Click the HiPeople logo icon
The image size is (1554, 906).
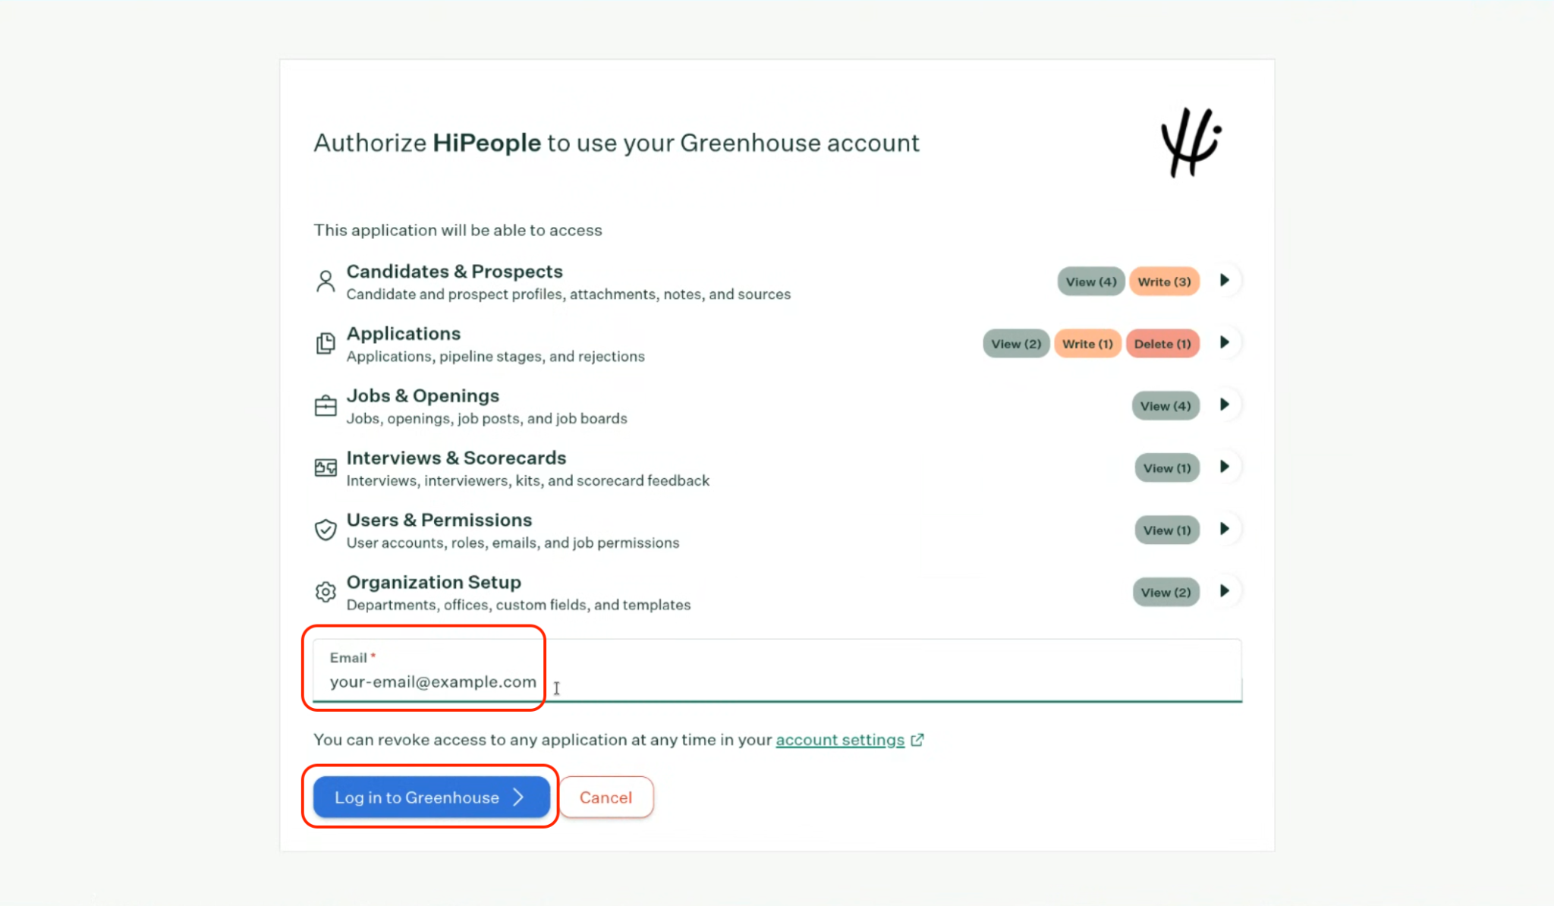click(x=1191, y=143)
